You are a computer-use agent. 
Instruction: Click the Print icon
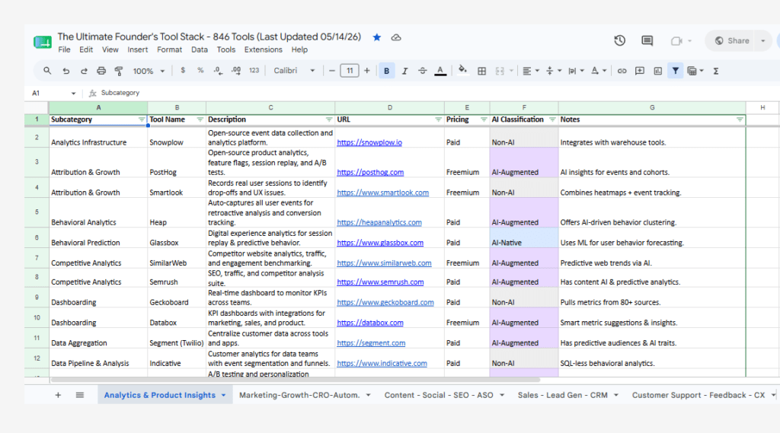point(101,71)
